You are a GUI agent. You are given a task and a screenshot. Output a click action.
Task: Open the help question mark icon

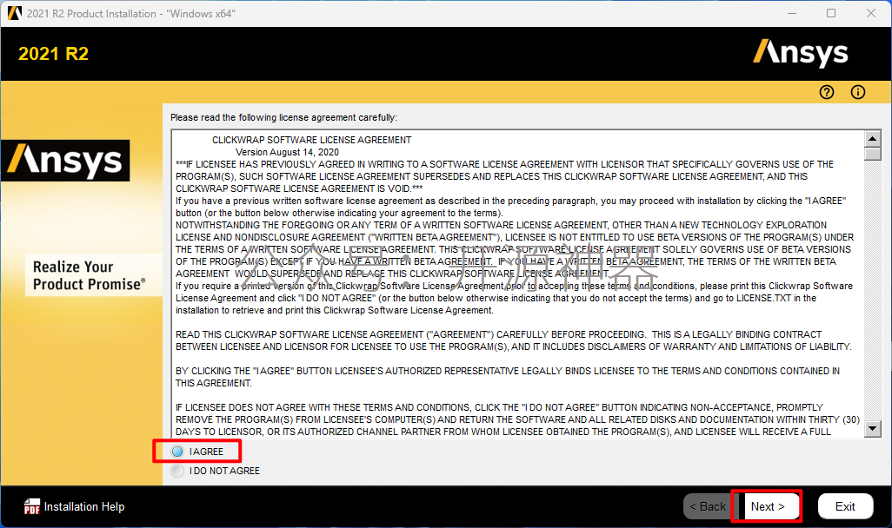click(x=827, y=92)
